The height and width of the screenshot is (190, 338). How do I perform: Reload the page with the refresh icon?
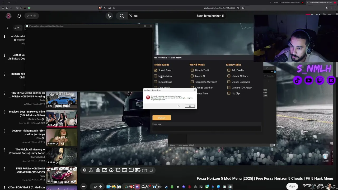(x=327, y=8)
